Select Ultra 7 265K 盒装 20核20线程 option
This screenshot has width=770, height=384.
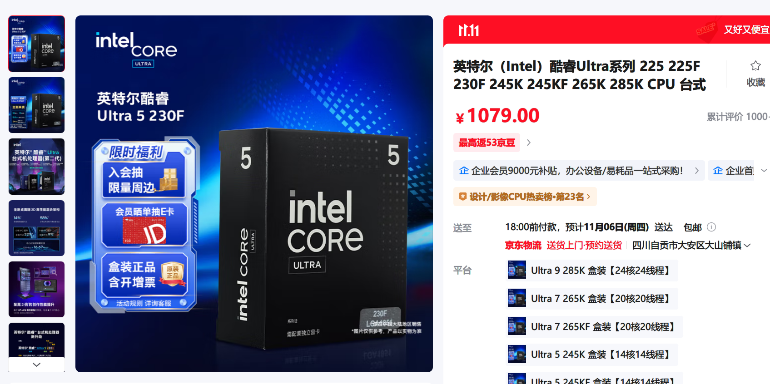click(591, 298)
